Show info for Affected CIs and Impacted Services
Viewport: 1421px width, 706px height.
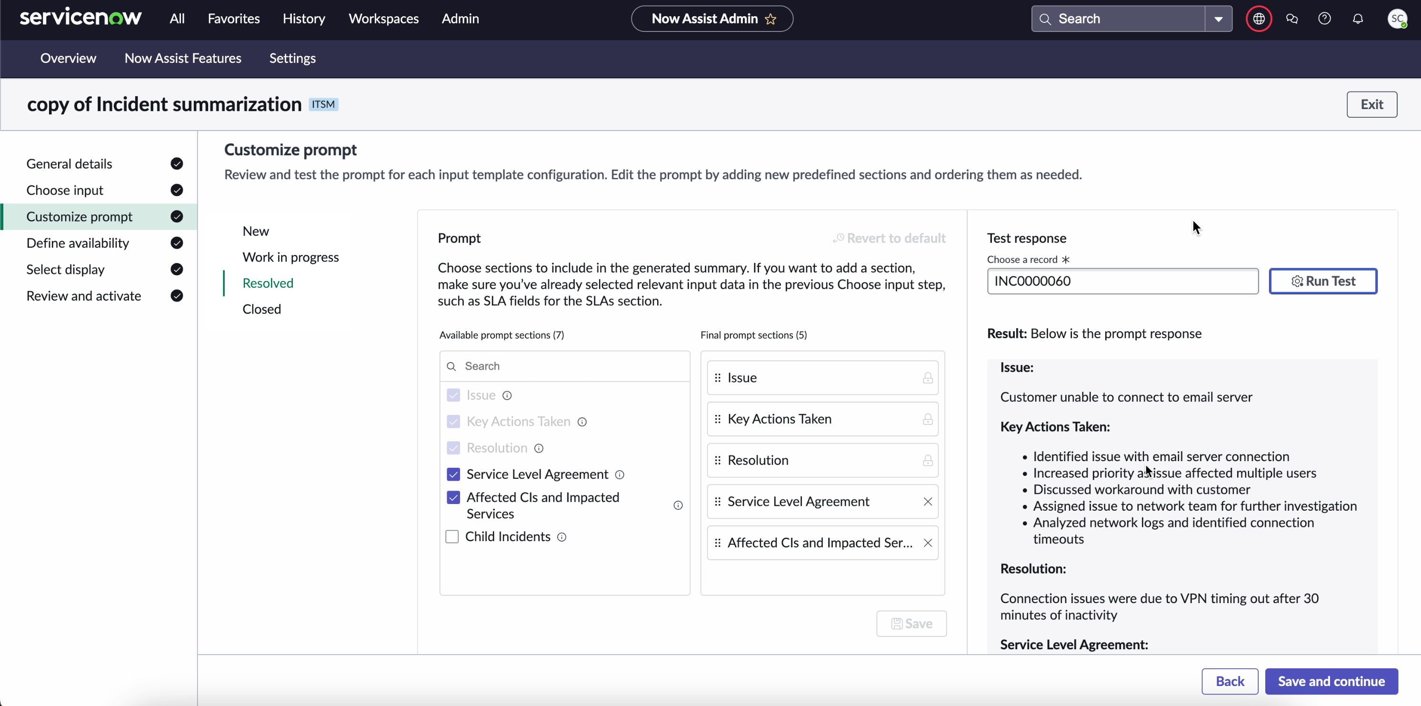pyautogui.click(x=678, y=505)
